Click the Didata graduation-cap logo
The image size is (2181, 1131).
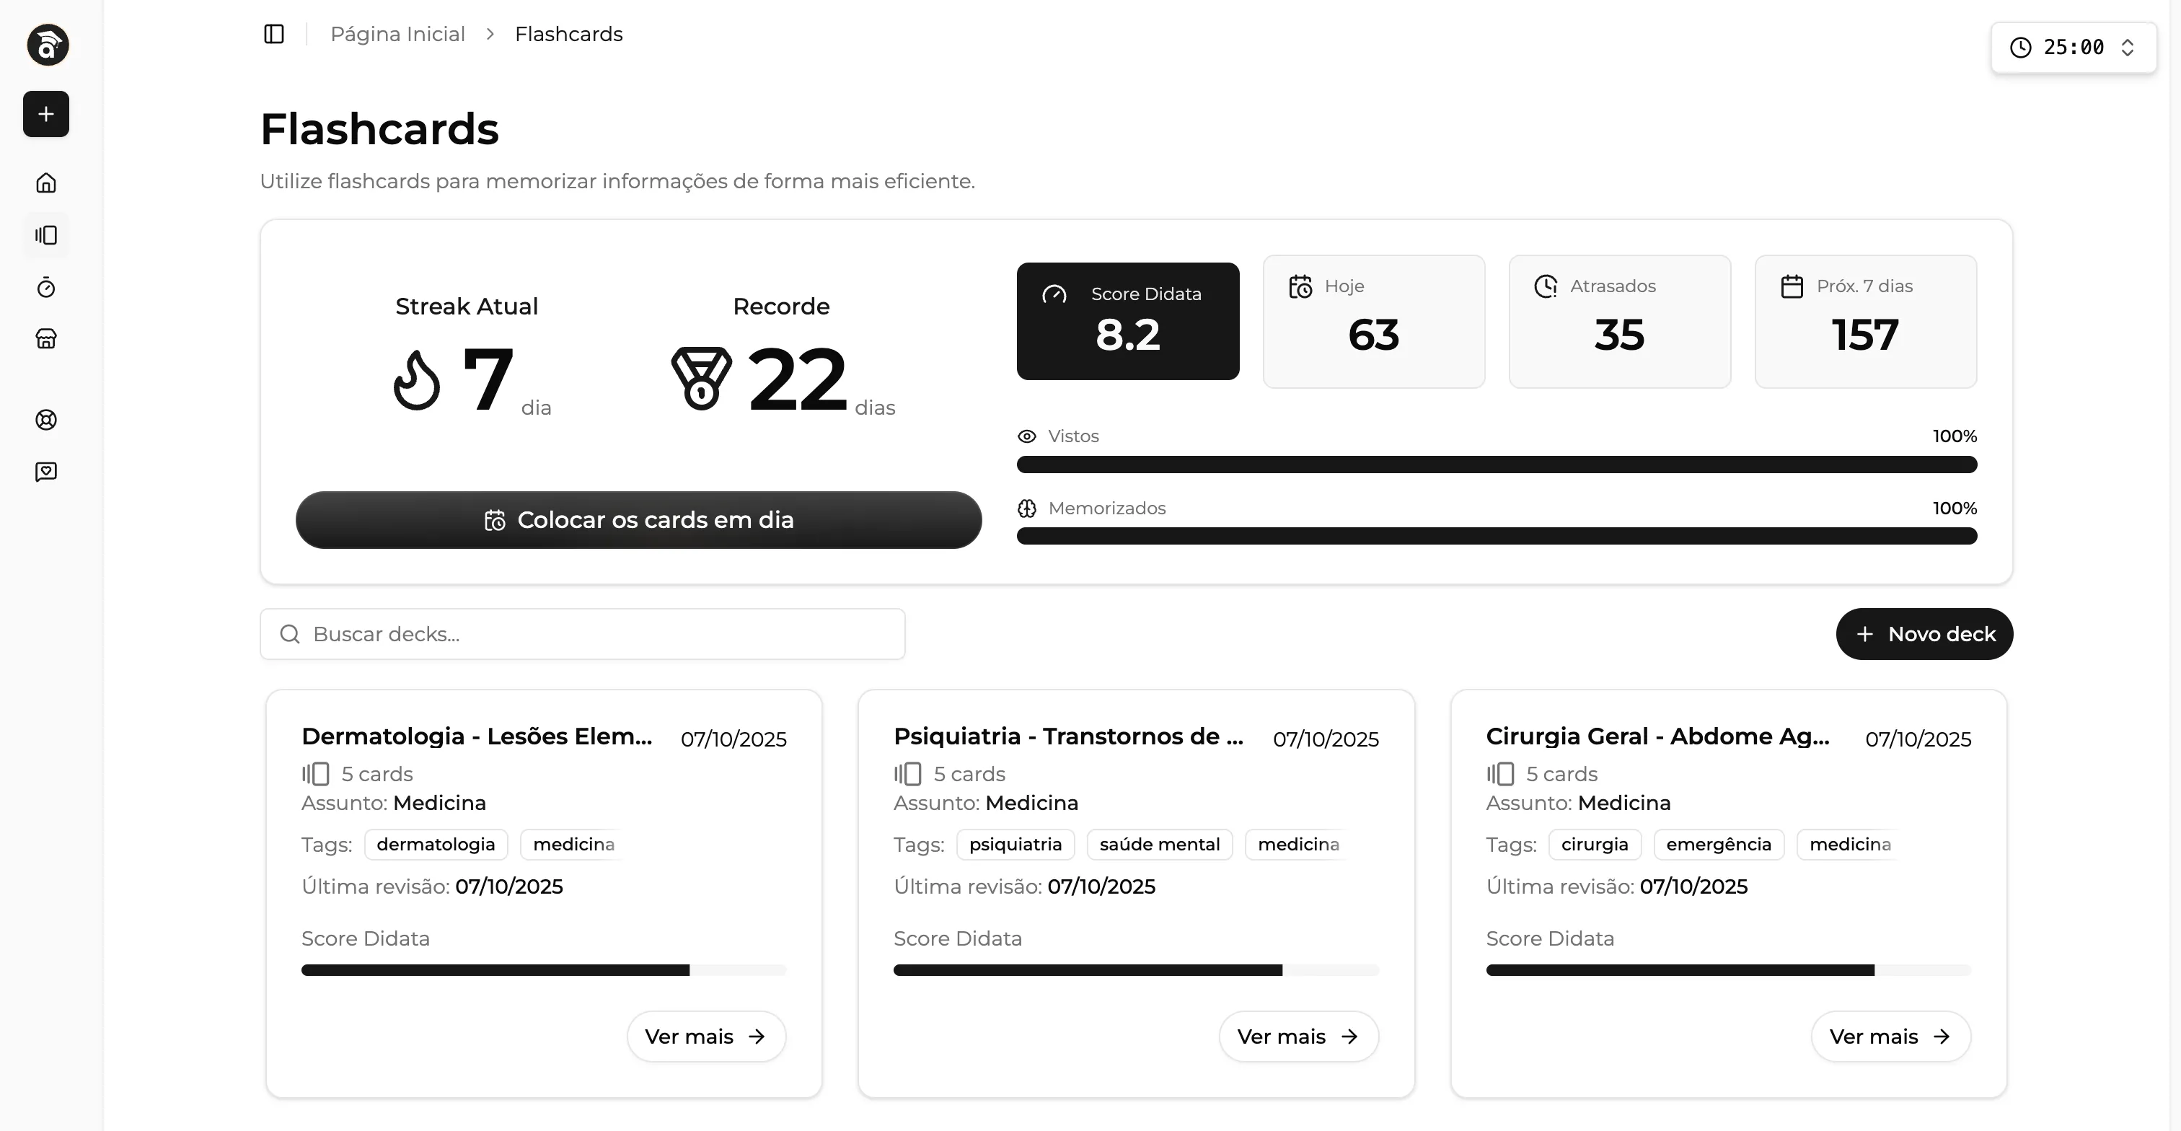(48, 45)
